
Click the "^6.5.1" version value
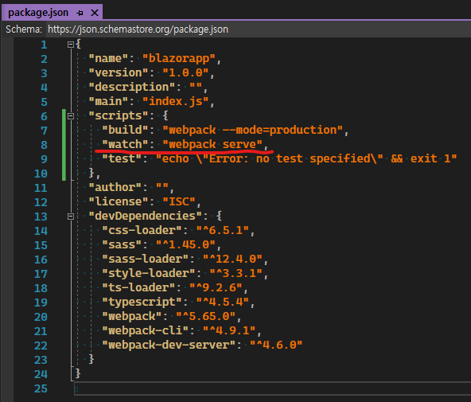[223, 230]
